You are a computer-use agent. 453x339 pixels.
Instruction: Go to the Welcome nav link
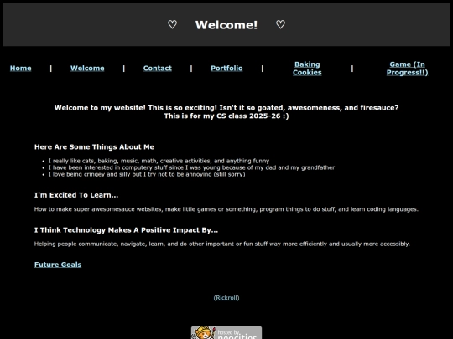[87, 69]
